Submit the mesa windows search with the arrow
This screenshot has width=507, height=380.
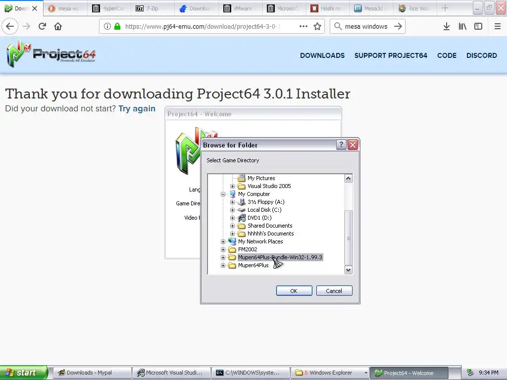click(398, 26)
